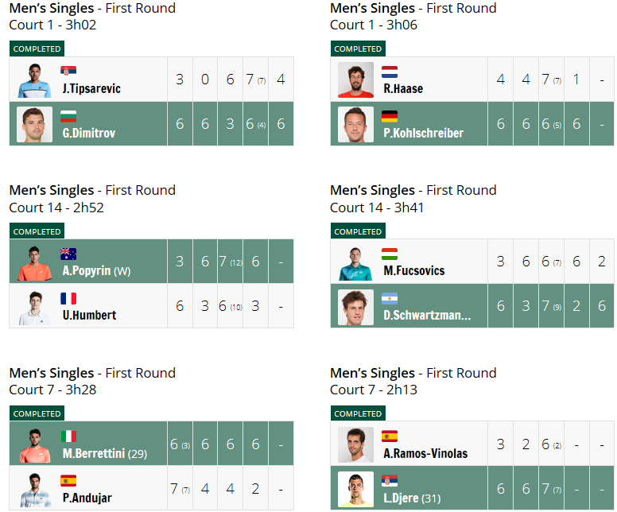
Task: Click the Bulgarian flag above G.Dimitrov
Action: point(68,117)
